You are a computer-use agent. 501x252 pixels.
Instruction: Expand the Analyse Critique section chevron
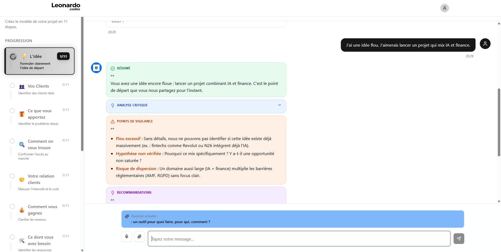[x=279, y=105]
